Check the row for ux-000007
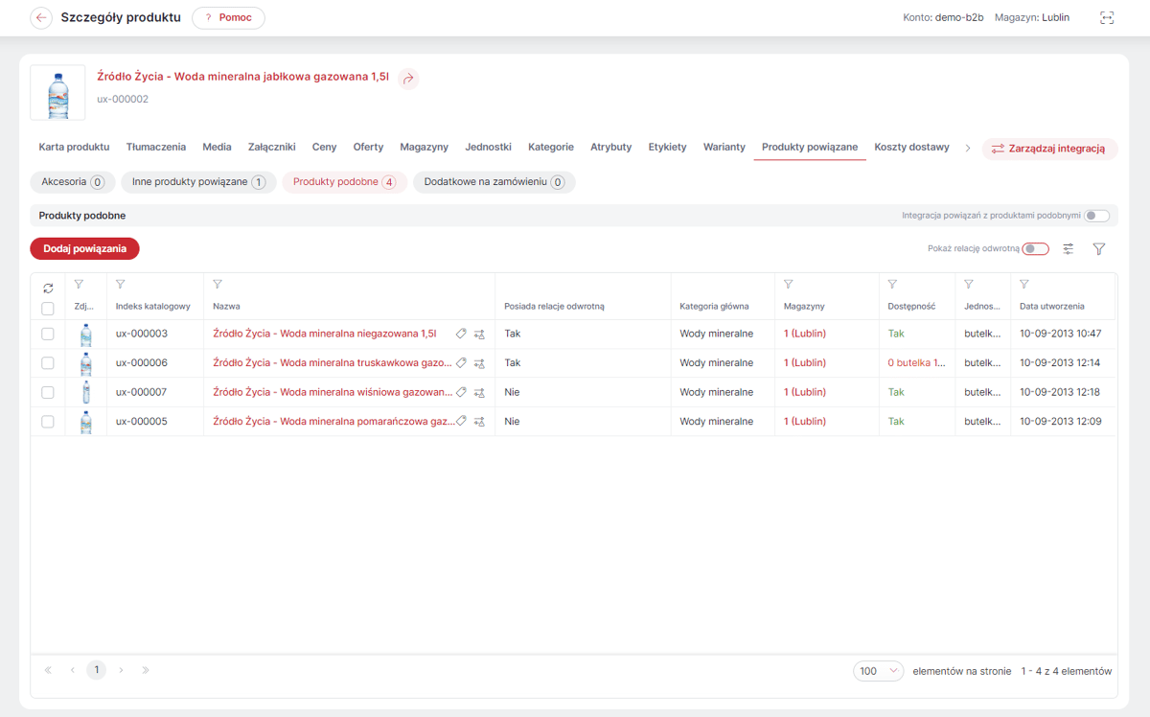The height and width of the screenshot is (717, 1150). pos(48,392)
